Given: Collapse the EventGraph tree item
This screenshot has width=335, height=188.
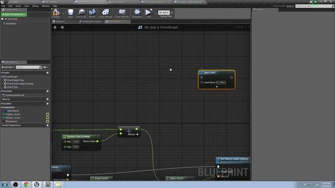Looking at the screenshot, I should tap(2, 77).
